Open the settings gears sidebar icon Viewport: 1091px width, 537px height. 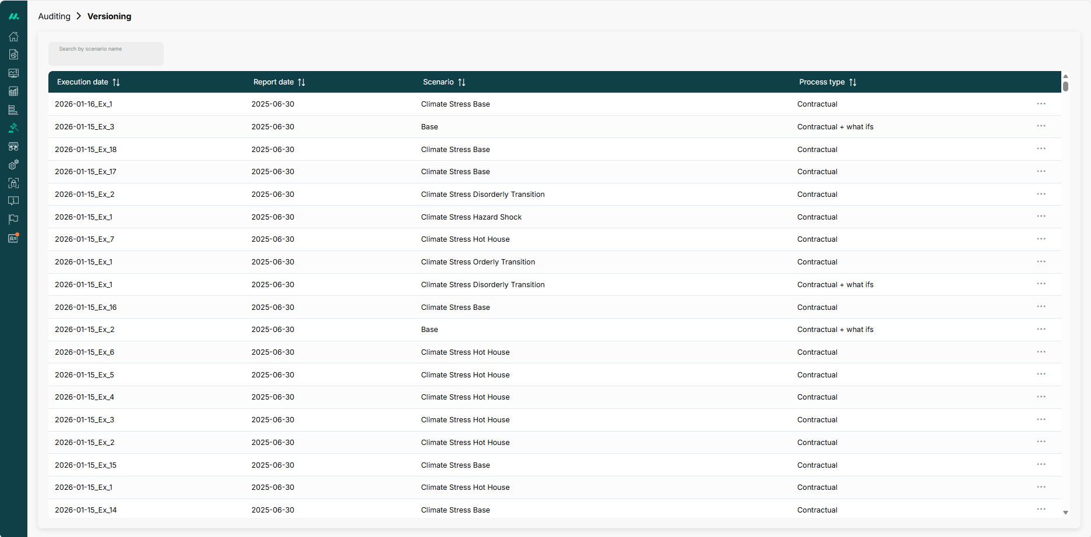click(x=13, y=165)
